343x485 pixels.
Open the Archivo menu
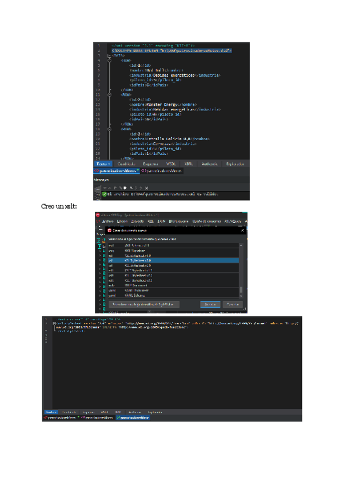pyautogui.click(x=107, y=221)
